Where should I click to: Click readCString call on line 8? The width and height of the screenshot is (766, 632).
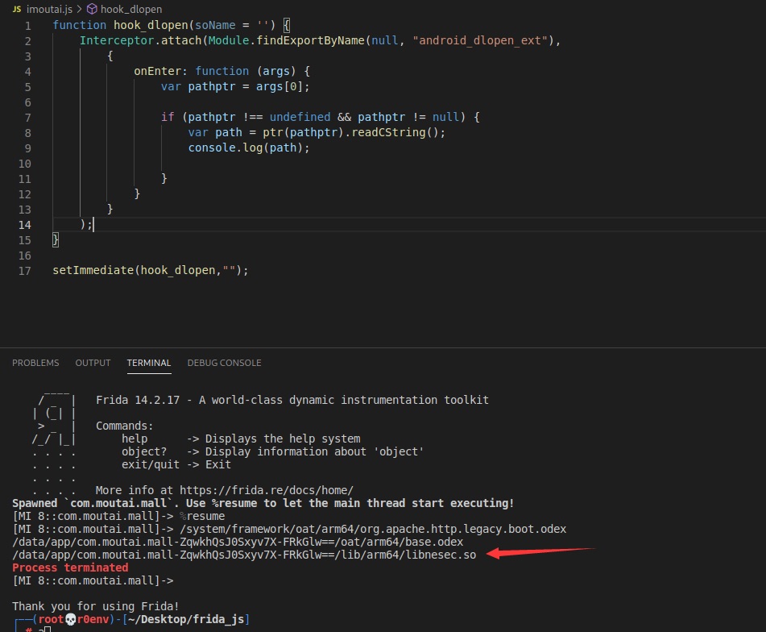click(388, 132)
